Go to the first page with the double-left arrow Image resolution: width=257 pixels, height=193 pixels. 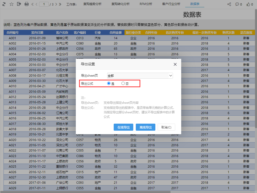32,4
